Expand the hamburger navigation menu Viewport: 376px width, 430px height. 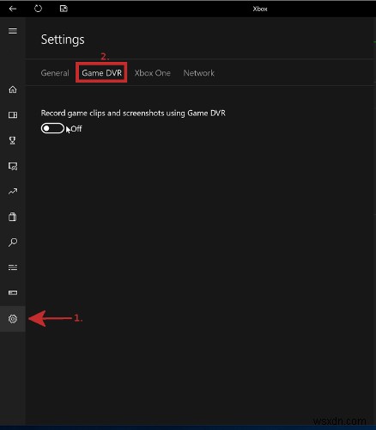pos(13,31)
